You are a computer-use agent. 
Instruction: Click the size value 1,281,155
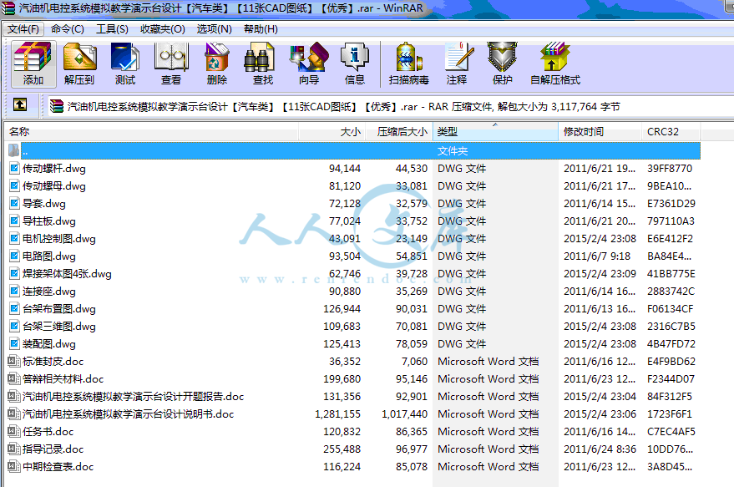337,414
